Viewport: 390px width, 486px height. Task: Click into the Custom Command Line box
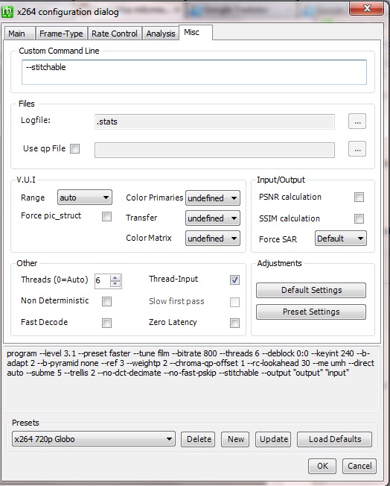194,72
